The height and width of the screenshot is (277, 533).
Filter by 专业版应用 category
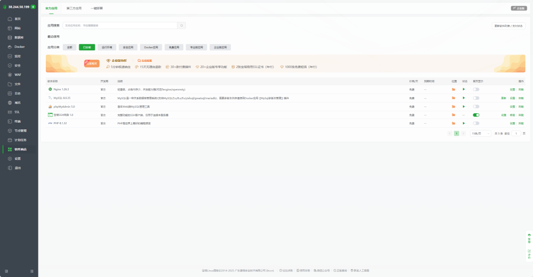pyautogui.click(x=196, y=47)
